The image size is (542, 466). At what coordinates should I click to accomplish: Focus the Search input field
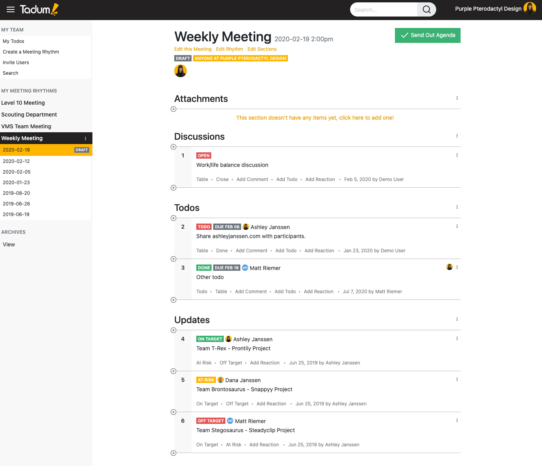(x=383, y=9)
